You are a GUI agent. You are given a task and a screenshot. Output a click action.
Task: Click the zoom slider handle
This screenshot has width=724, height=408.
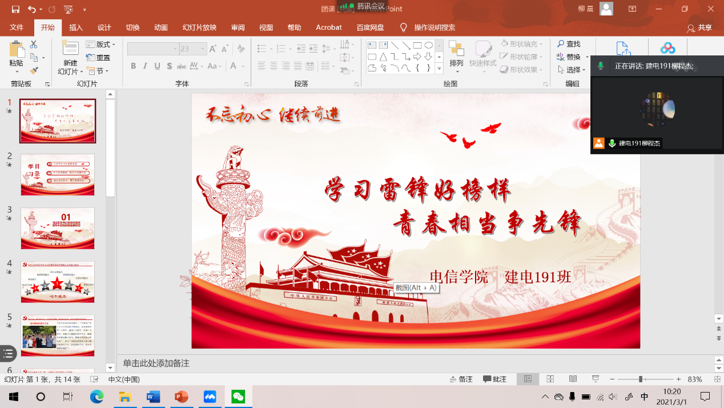641,379
